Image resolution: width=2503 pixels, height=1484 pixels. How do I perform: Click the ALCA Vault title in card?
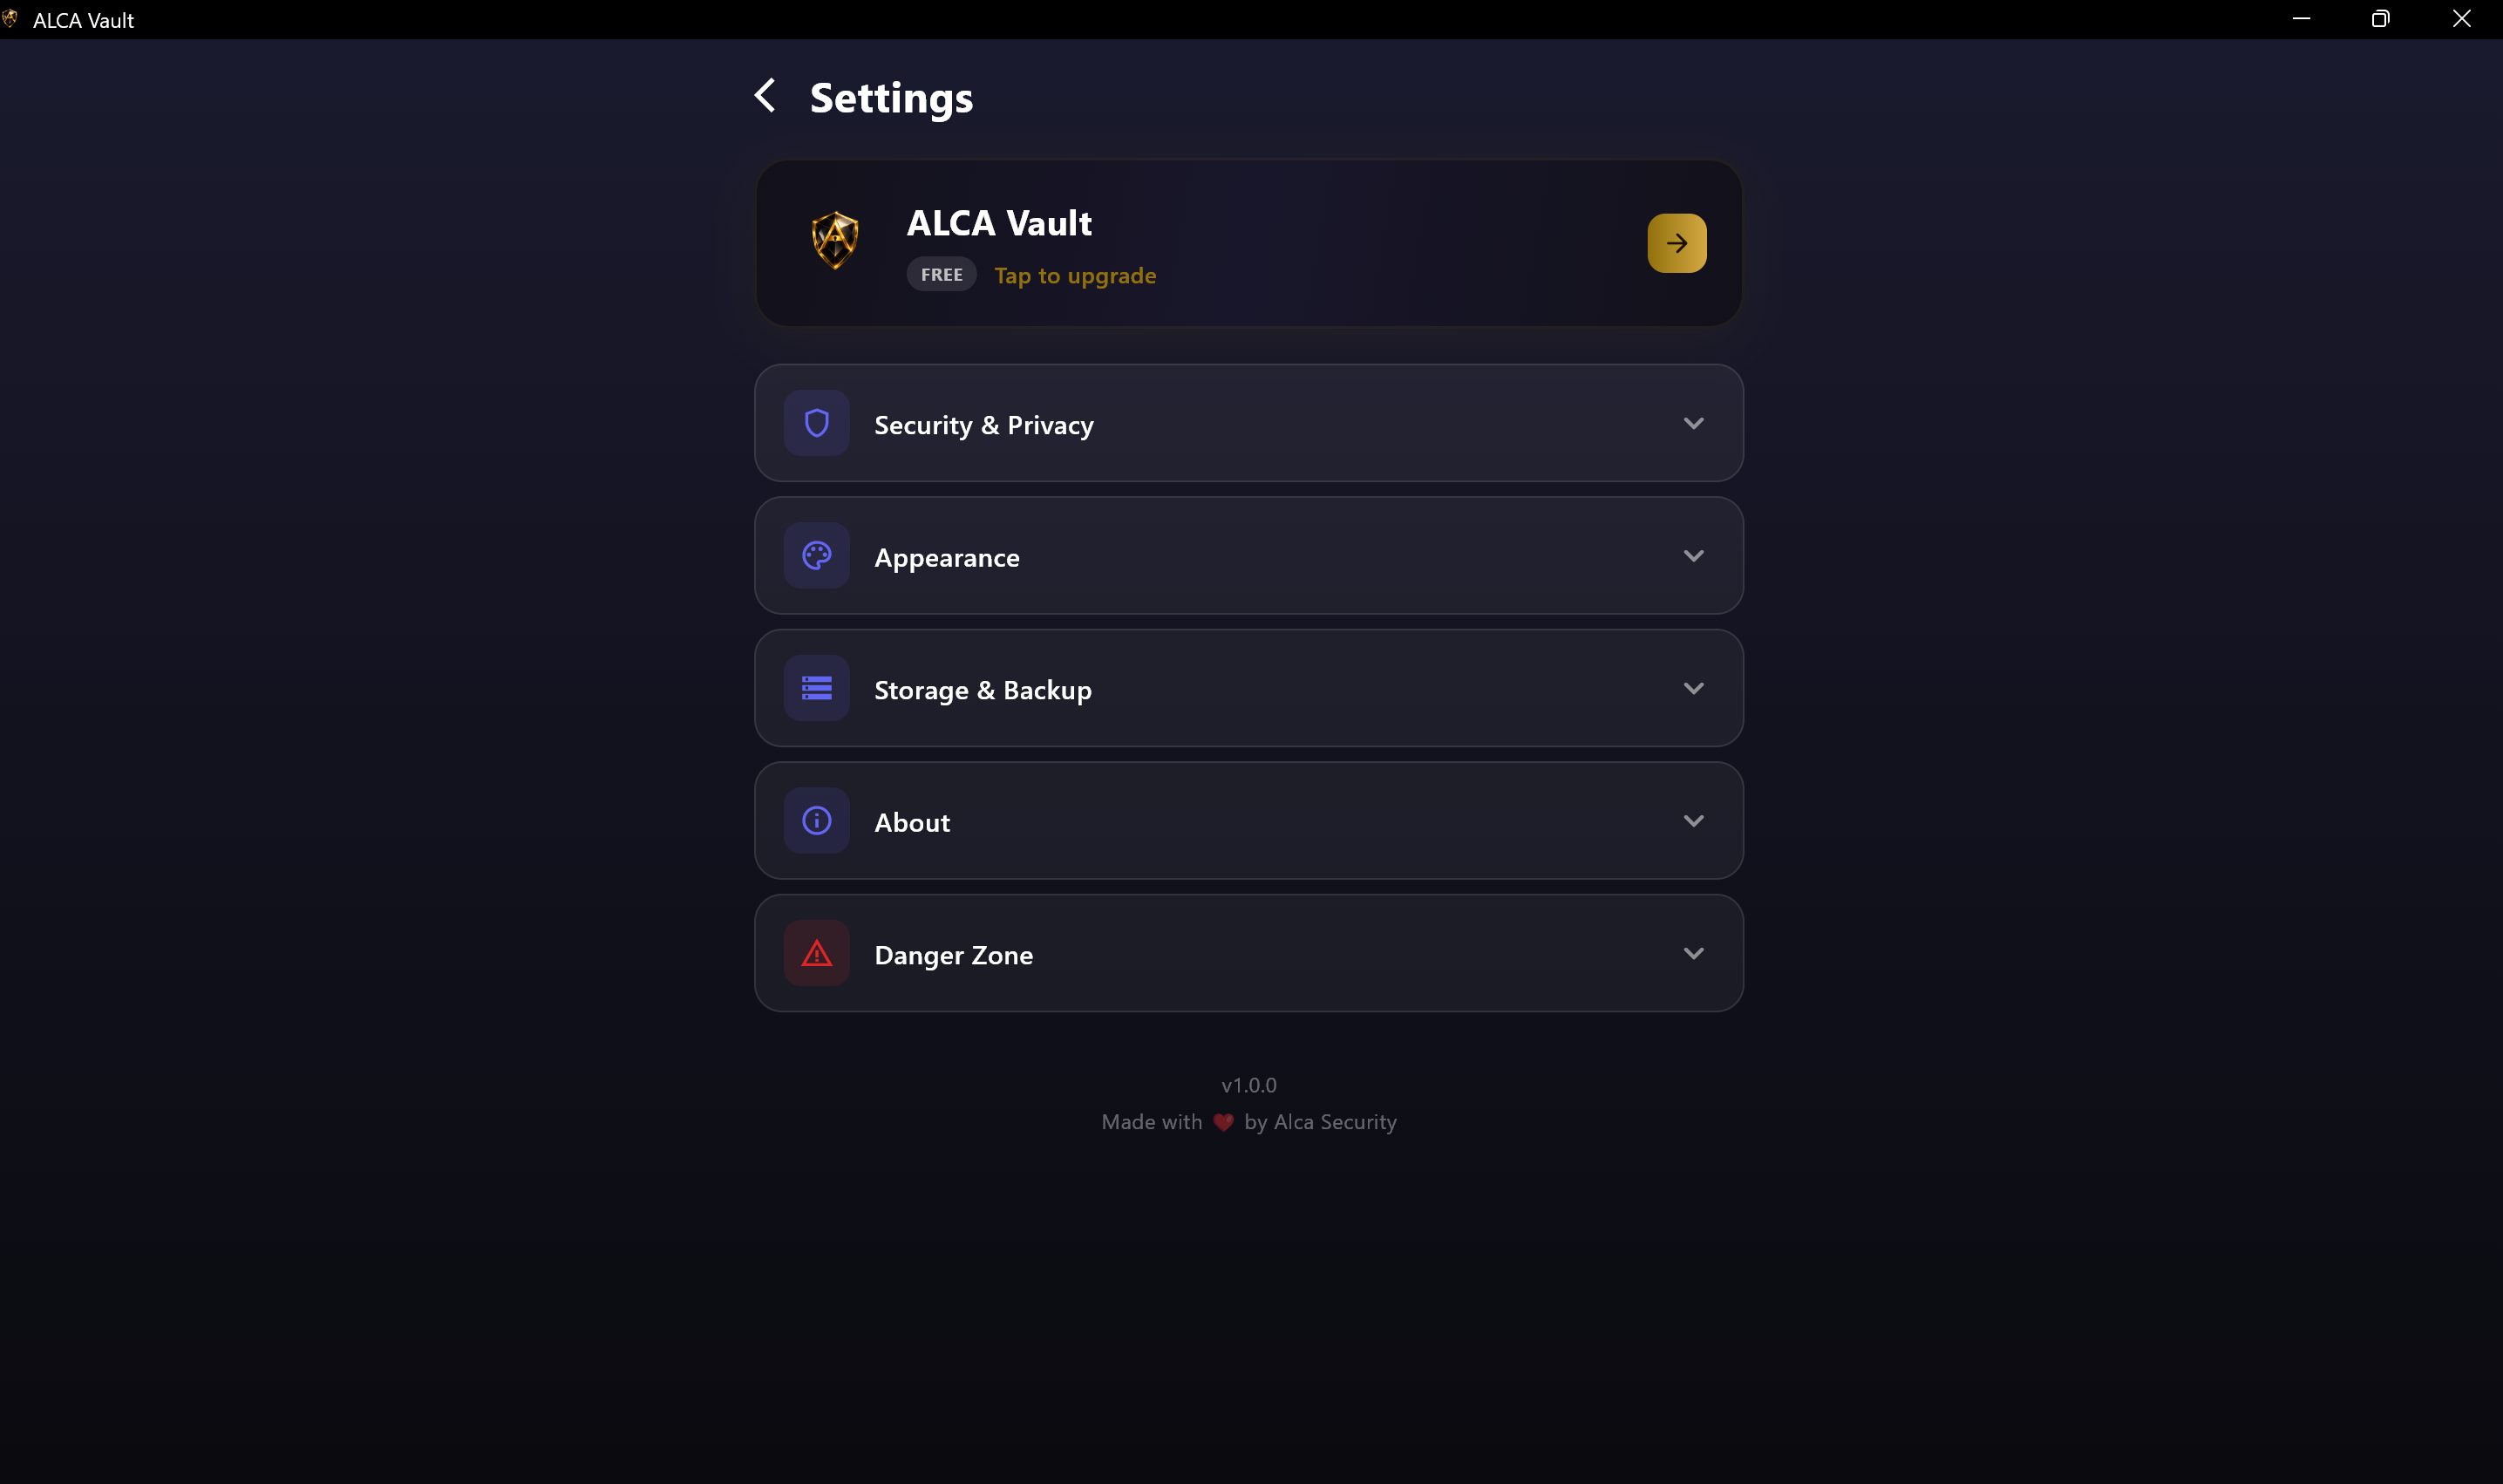998,223
